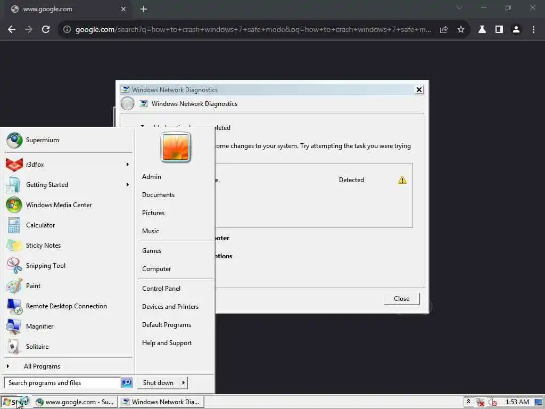The width and height of the screenshot is (545, 409).
Task: Expand the Getting Started submenu arrow
Action: (x=128, y=185)
